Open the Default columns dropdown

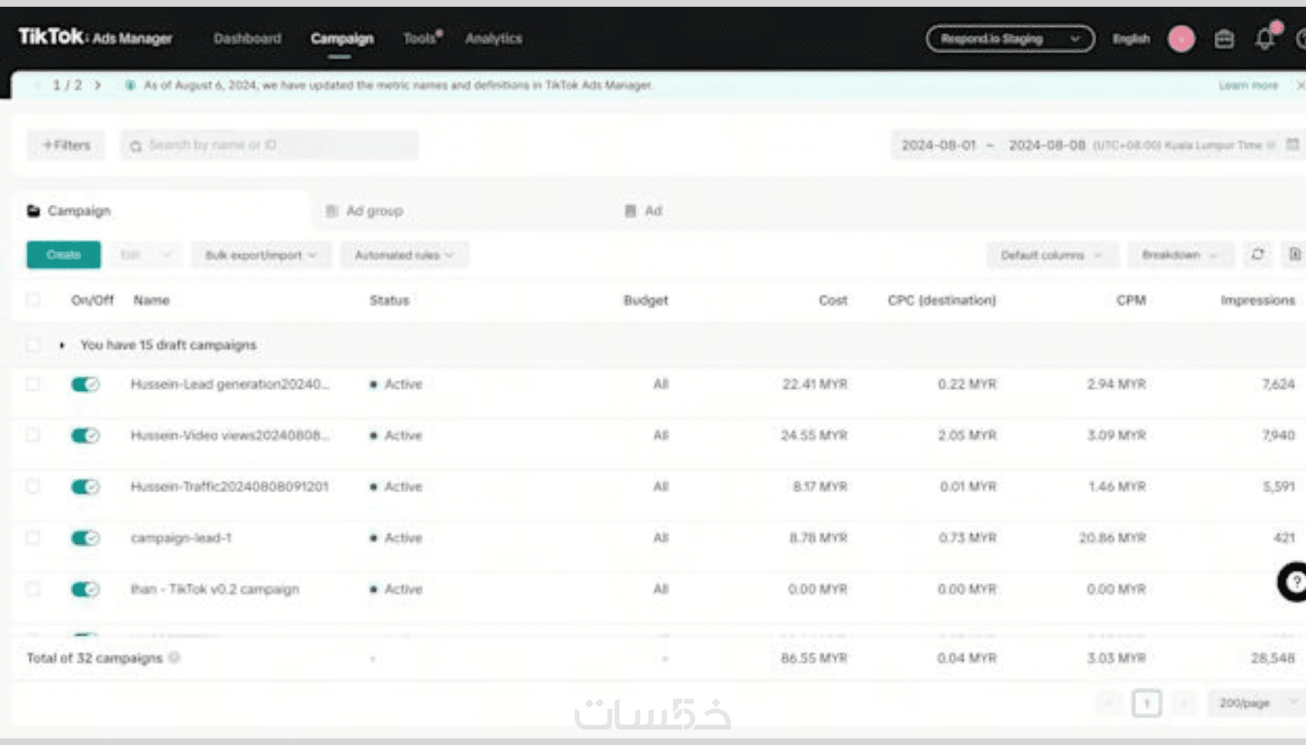point(1052,255)
